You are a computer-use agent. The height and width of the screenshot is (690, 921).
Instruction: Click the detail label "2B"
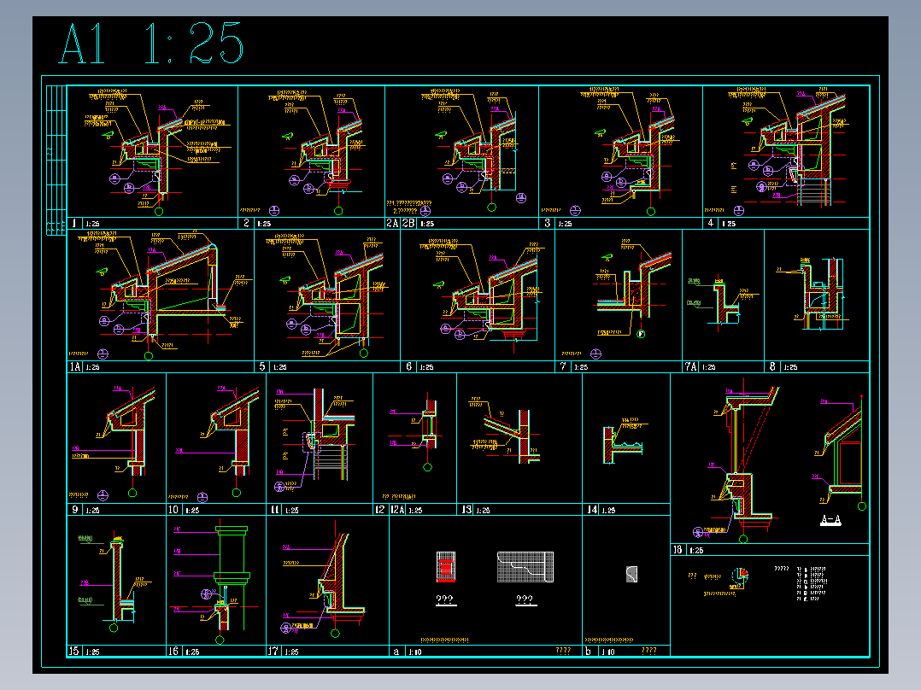pyautogui.click(x=408, y=223)
